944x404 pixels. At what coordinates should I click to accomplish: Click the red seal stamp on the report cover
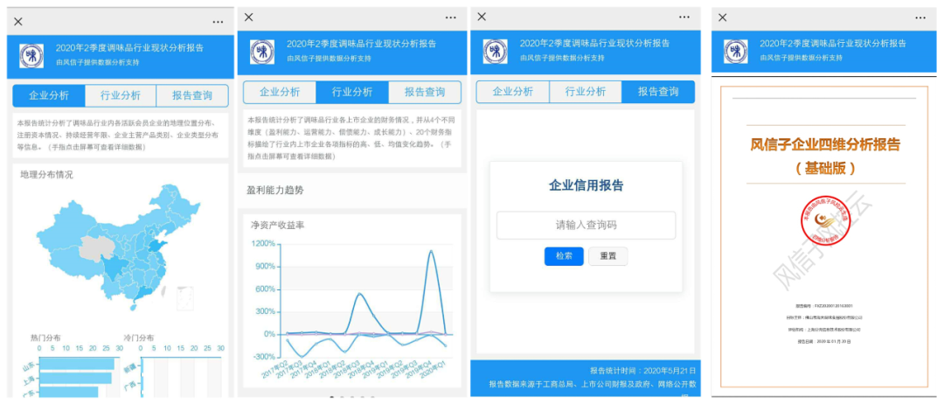point(823,222)
